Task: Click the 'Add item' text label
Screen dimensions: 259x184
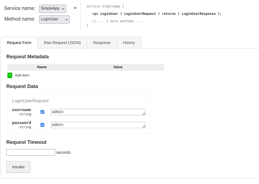Action: click(x=22, y=75)
